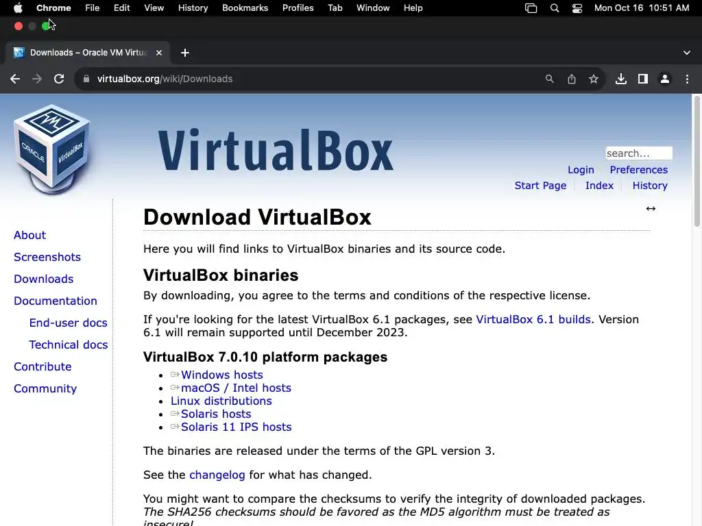Open the Help menu
Viewport: 702px width, 526px height.
(413, 8)
